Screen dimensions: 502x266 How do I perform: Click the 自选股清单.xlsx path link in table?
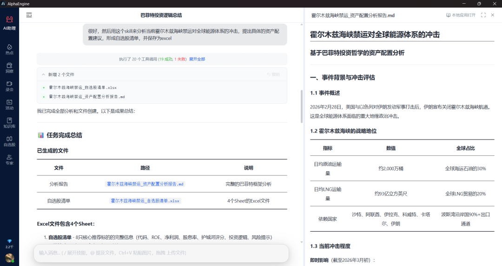click(x=145, y=200)
